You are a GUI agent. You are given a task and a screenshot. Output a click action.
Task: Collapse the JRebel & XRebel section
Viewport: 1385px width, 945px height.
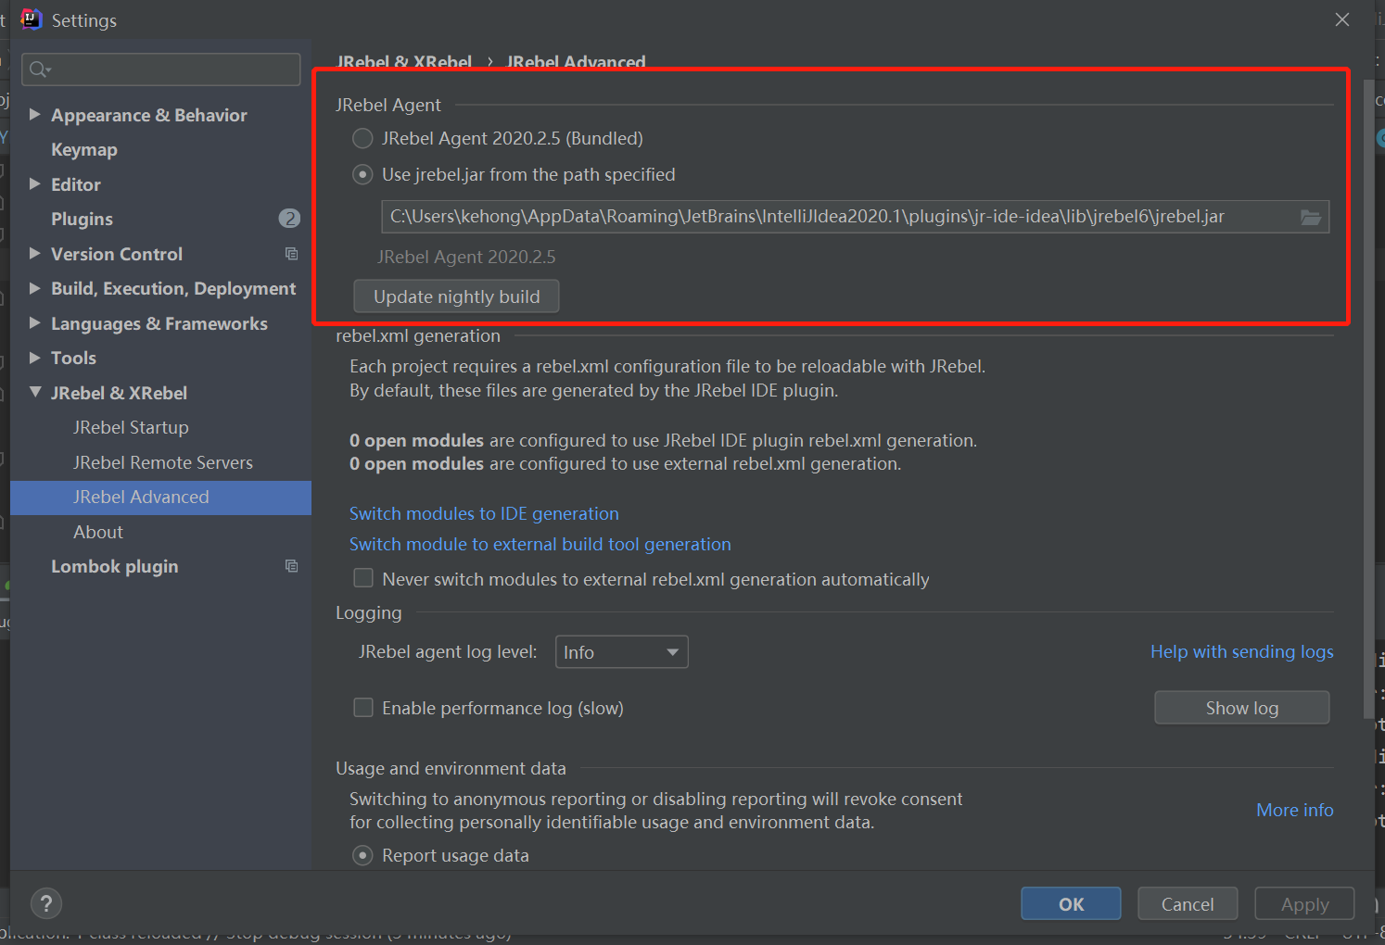pos(34,392)
